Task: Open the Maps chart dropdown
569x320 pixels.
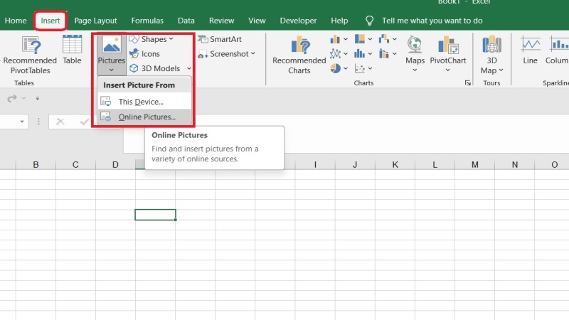Action: pyautogui.click(x=415, y=54)
